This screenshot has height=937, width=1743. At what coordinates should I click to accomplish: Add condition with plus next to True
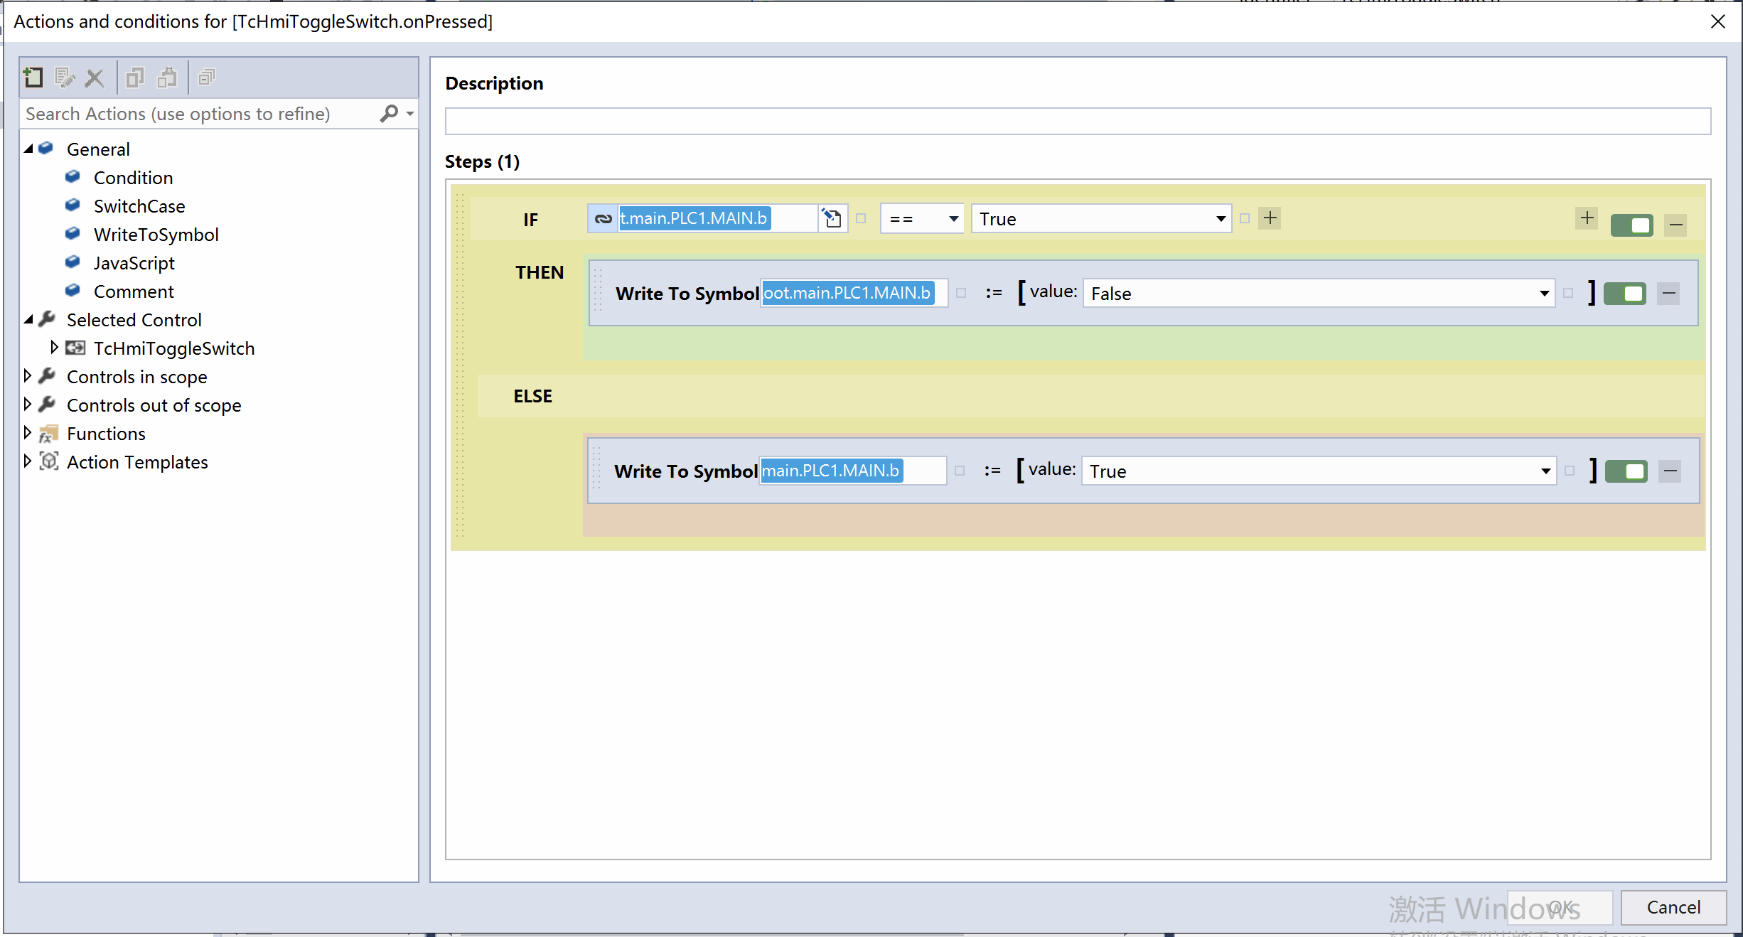[x=1270, y=218]
